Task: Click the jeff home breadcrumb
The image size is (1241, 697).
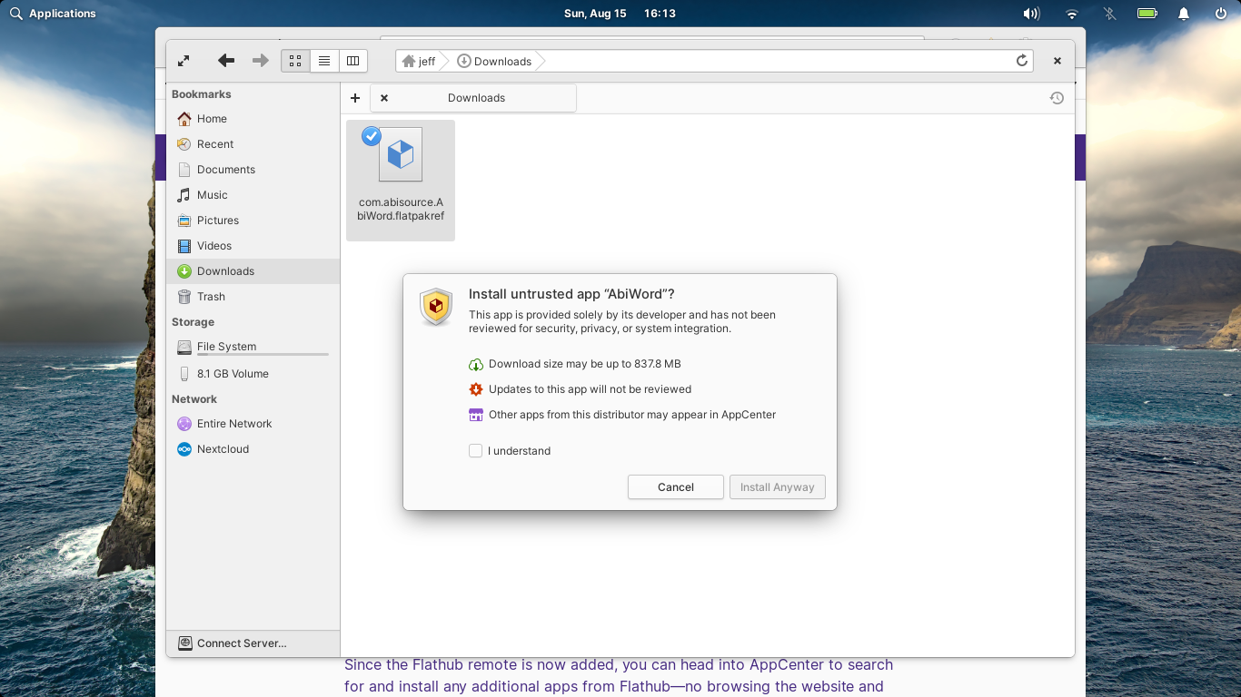Action: 419,61
